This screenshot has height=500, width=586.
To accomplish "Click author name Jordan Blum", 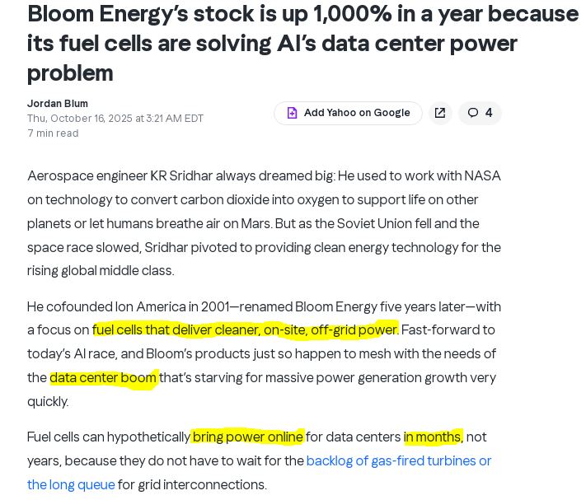I will (58, 104).
